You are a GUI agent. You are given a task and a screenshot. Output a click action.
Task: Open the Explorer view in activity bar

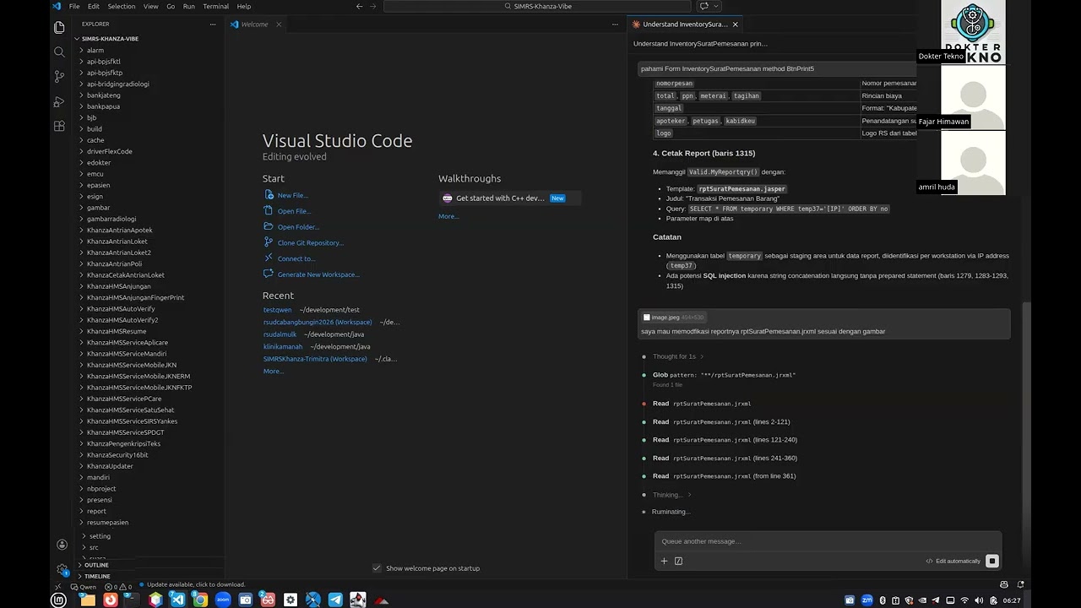pos(59,27)
